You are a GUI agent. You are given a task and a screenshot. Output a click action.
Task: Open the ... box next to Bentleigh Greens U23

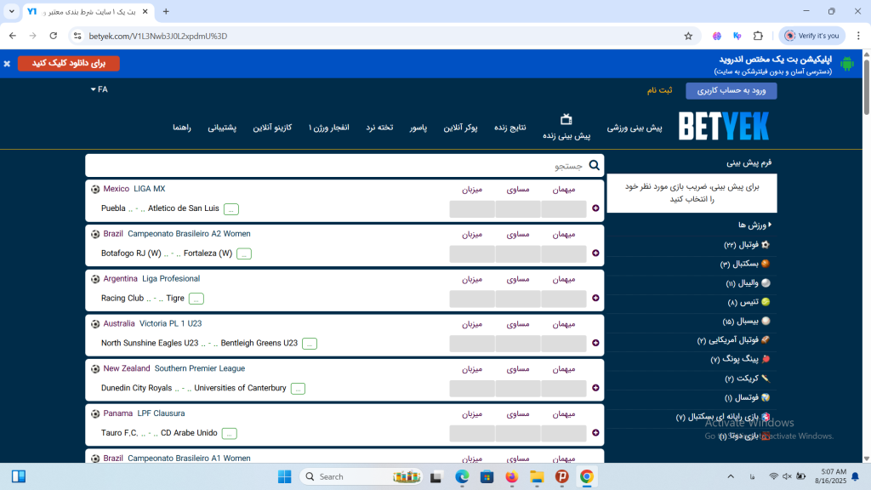pos(310,344)
